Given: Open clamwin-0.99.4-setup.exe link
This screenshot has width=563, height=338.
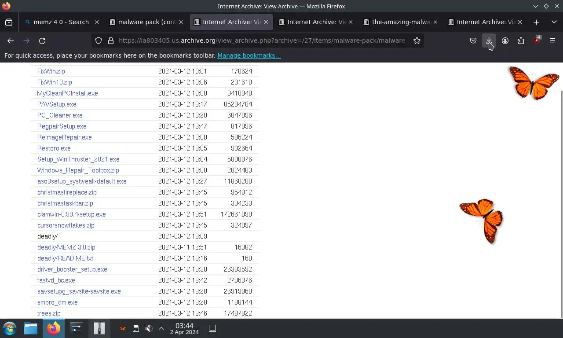Looking at the screenshot, I should 72,214.
